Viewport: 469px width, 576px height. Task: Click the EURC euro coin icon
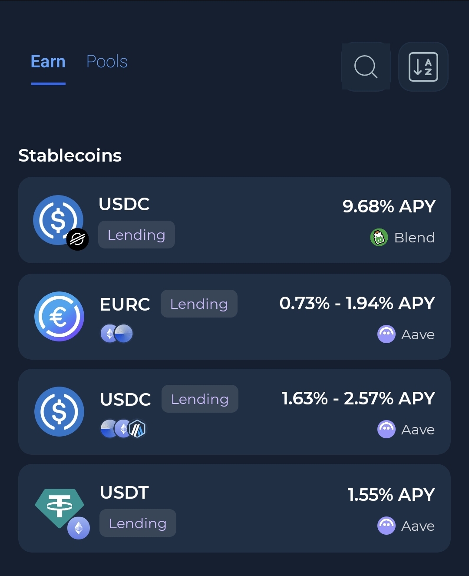coord(59,316)
